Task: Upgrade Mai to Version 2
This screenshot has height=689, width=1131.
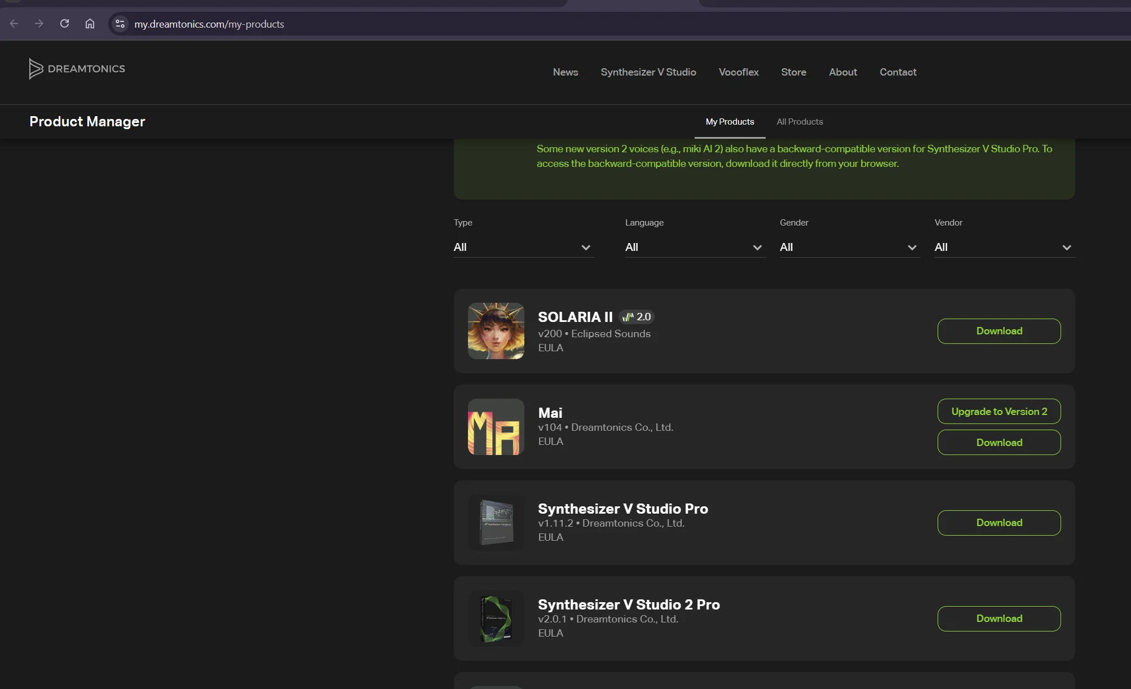Action: [x=999, y=412]
